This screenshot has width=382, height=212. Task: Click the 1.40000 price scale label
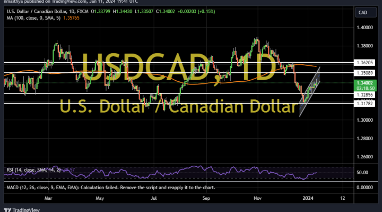click(x=364, y=28)
